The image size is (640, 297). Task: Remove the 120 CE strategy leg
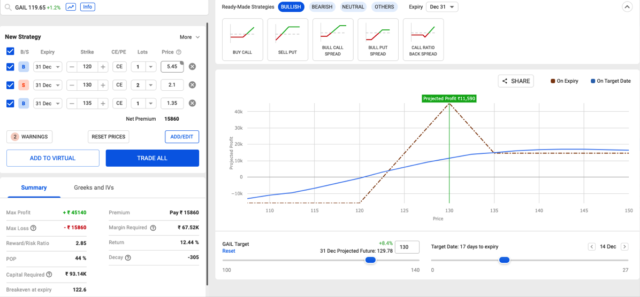(x=192, y=67)
